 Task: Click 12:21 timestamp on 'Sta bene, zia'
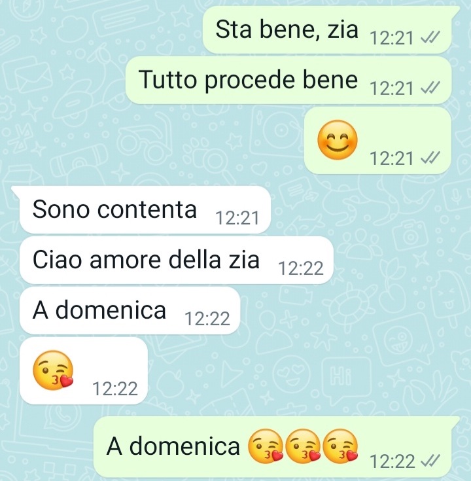point(391,39)
